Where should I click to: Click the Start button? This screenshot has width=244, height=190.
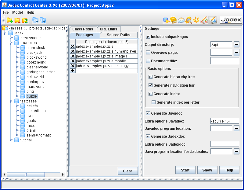pyautogui.click(x=185, y=170)
